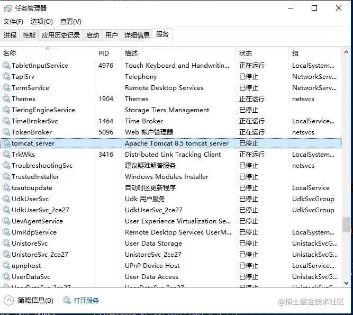The image size is (353, 315).
Task: Open the 选项(O) menu
Action: tap(42, 22)
